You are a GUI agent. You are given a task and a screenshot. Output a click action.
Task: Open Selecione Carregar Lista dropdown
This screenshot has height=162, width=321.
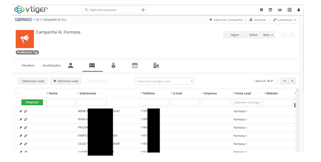(x=164, y=81)
